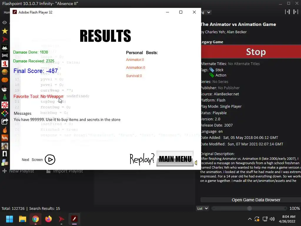The height and width of the screenshot is (226, 301).
Task: Click the zoom-out minus on scale slider
Action: click(214, 208)
